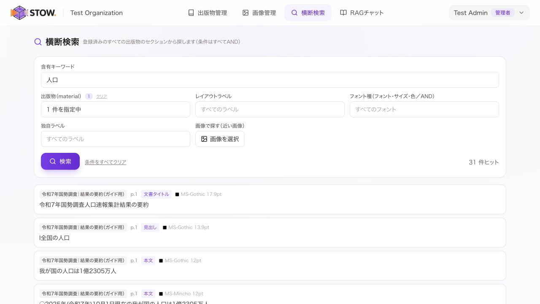Switch to the 画像管理 tab
Viewport: 540px width, 304px height.
(259, 13)
